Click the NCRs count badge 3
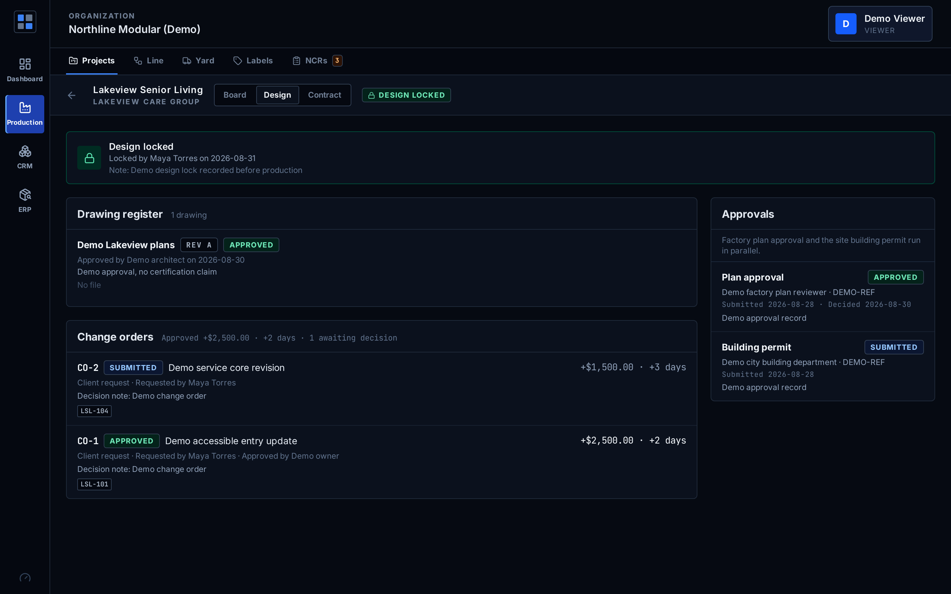 point(337,60)
